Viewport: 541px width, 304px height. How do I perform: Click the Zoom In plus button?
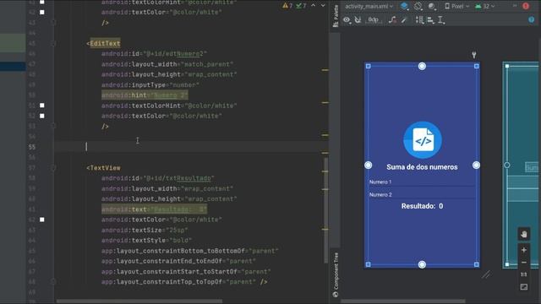(x=524, y=250)
